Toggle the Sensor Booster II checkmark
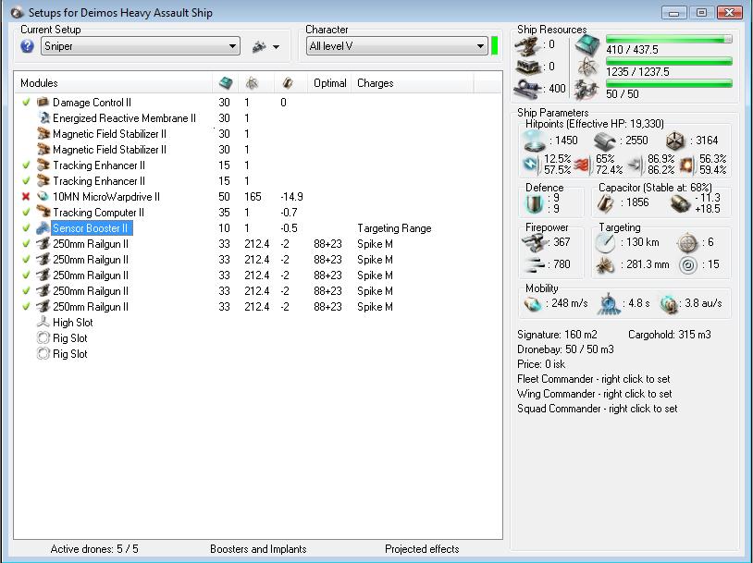The image size is (753, 563). click(x=26, y=227)
